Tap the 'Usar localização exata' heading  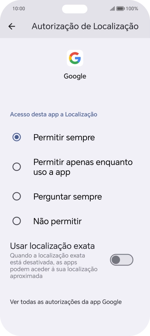(52, 246)
